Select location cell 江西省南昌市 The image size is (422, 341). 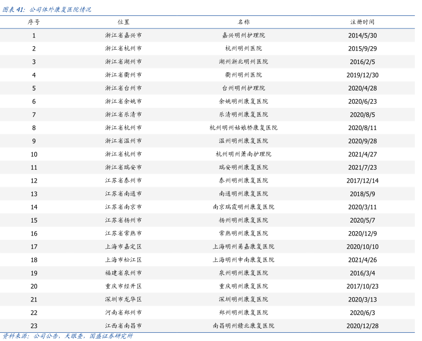123,326
